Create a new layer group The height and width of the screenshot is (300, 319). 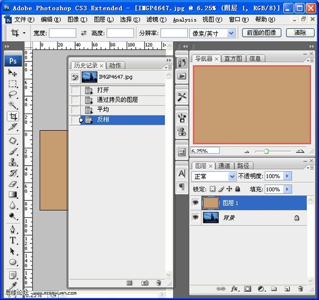[274, 289]
